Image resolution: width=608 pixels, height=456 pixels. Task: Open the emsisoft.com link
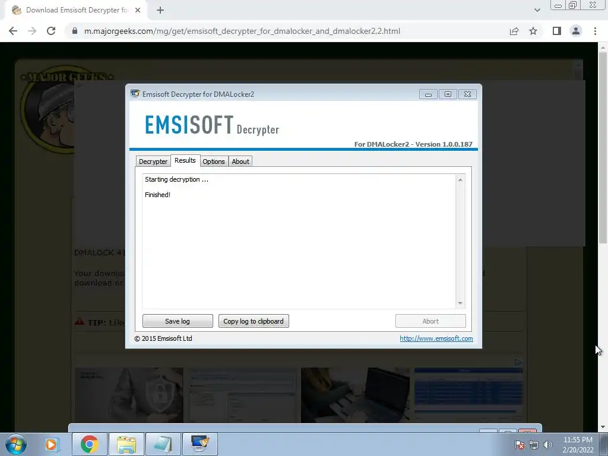coord(436,338)
